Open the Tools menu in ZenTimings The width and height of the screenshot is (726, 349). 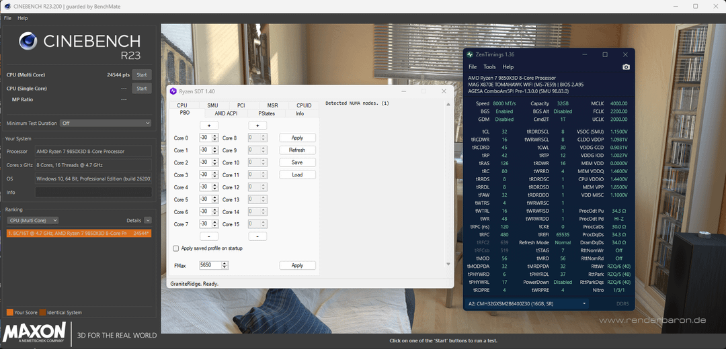tap(489, 67)
